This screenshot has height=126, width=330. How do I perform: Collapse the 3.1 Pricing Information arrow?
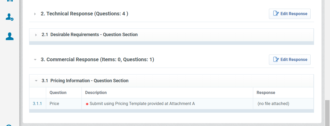pyautogui.click(x=36, y=81)
